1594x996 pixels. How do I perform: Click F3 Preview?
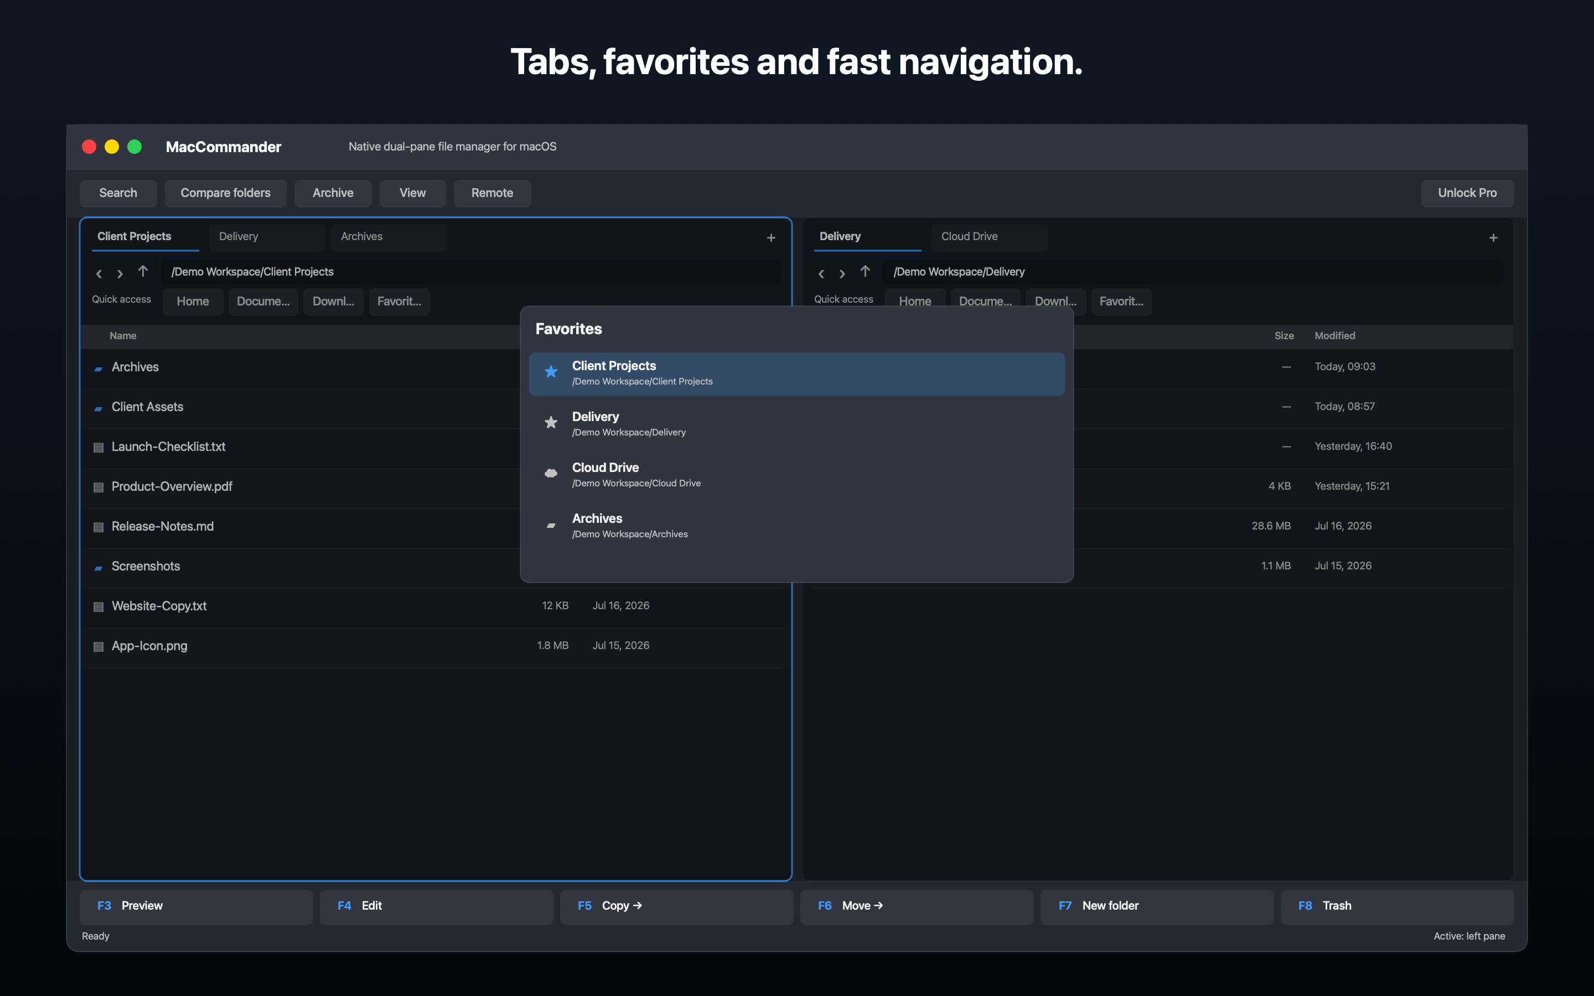point(196,906)
